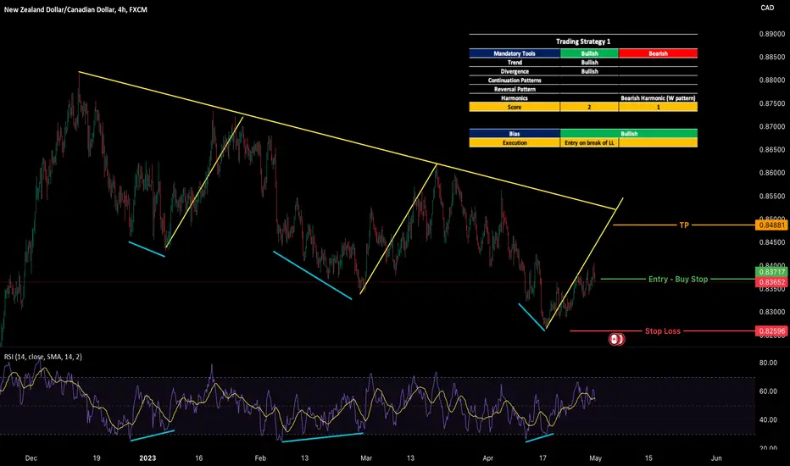Click the 0.83000 price axis label
Viewport: 790px width, 466px height.
click(772, 312)
